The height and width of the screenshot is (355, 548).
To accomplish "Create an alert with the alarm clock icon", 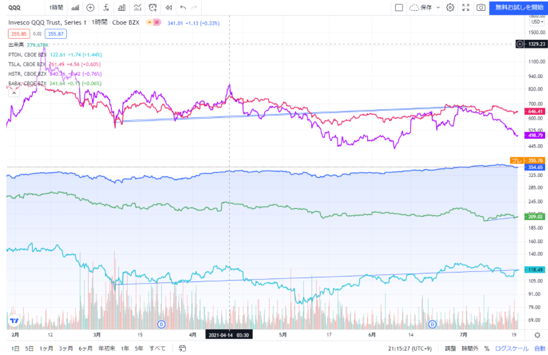I will pyautogui.click(x=153, y=8).
